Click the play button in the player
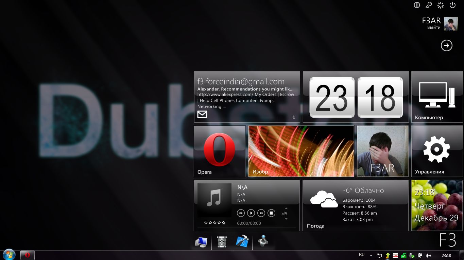 (x=251, y=213)
